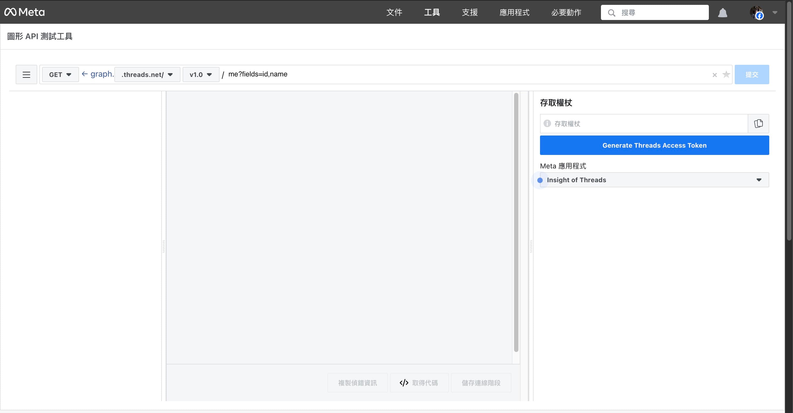Switch to the 應用程式 menu item
Viewport: 793px width, 413px height.
514,12
